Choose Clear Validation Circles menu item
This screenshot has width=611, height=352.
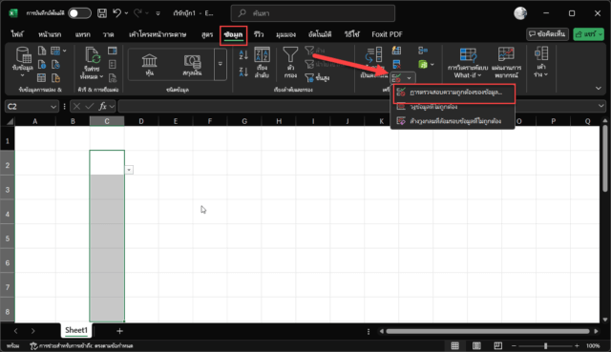(453, 121)
